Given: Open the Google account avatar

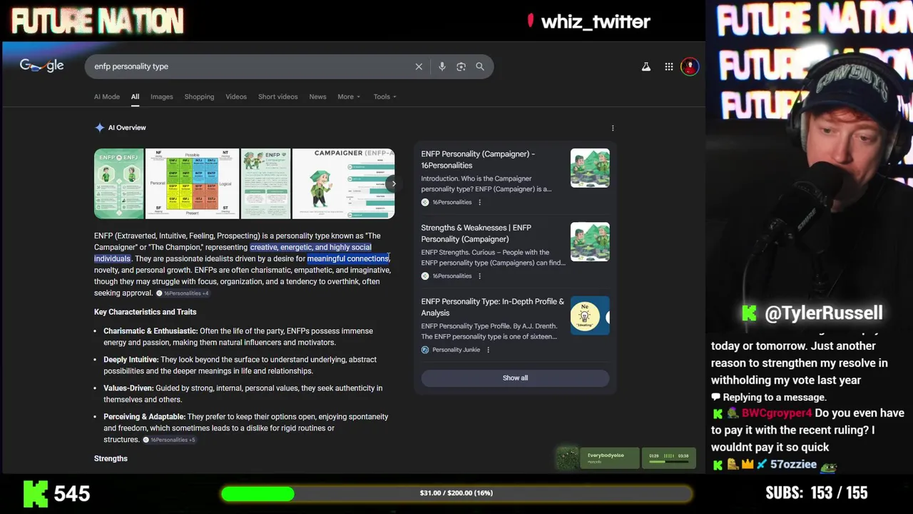Looking at the screenshot, I should pos(690,66).
